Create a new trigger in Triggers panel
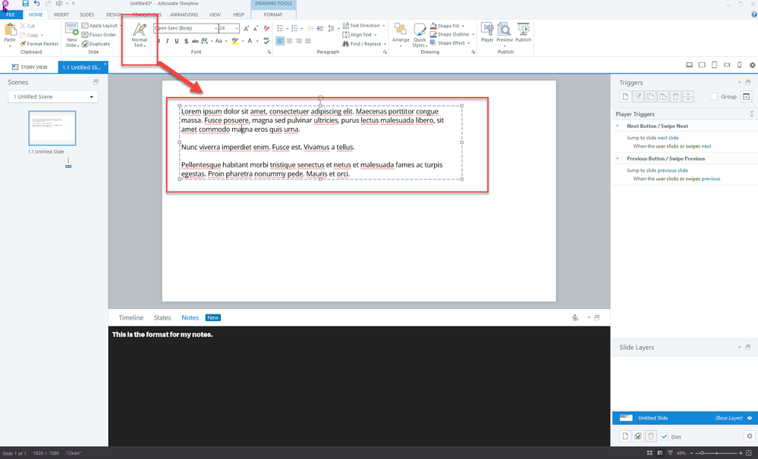The image size is (758, 459). click(625, 96)
